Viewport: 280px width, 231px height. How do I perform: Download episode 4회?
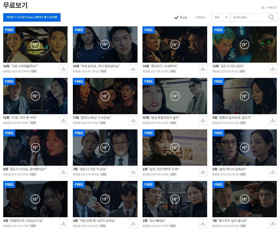[x=63, y=223]
